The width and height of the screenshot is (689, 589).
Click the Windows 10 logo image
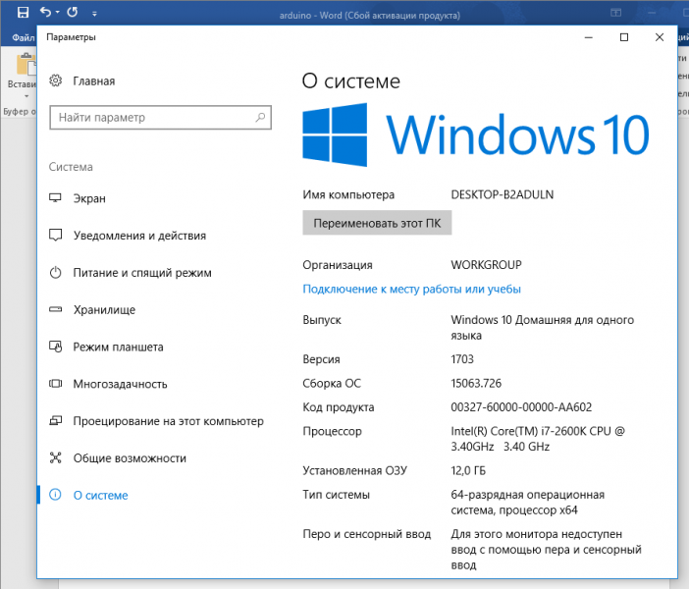(x=476, y=134)
